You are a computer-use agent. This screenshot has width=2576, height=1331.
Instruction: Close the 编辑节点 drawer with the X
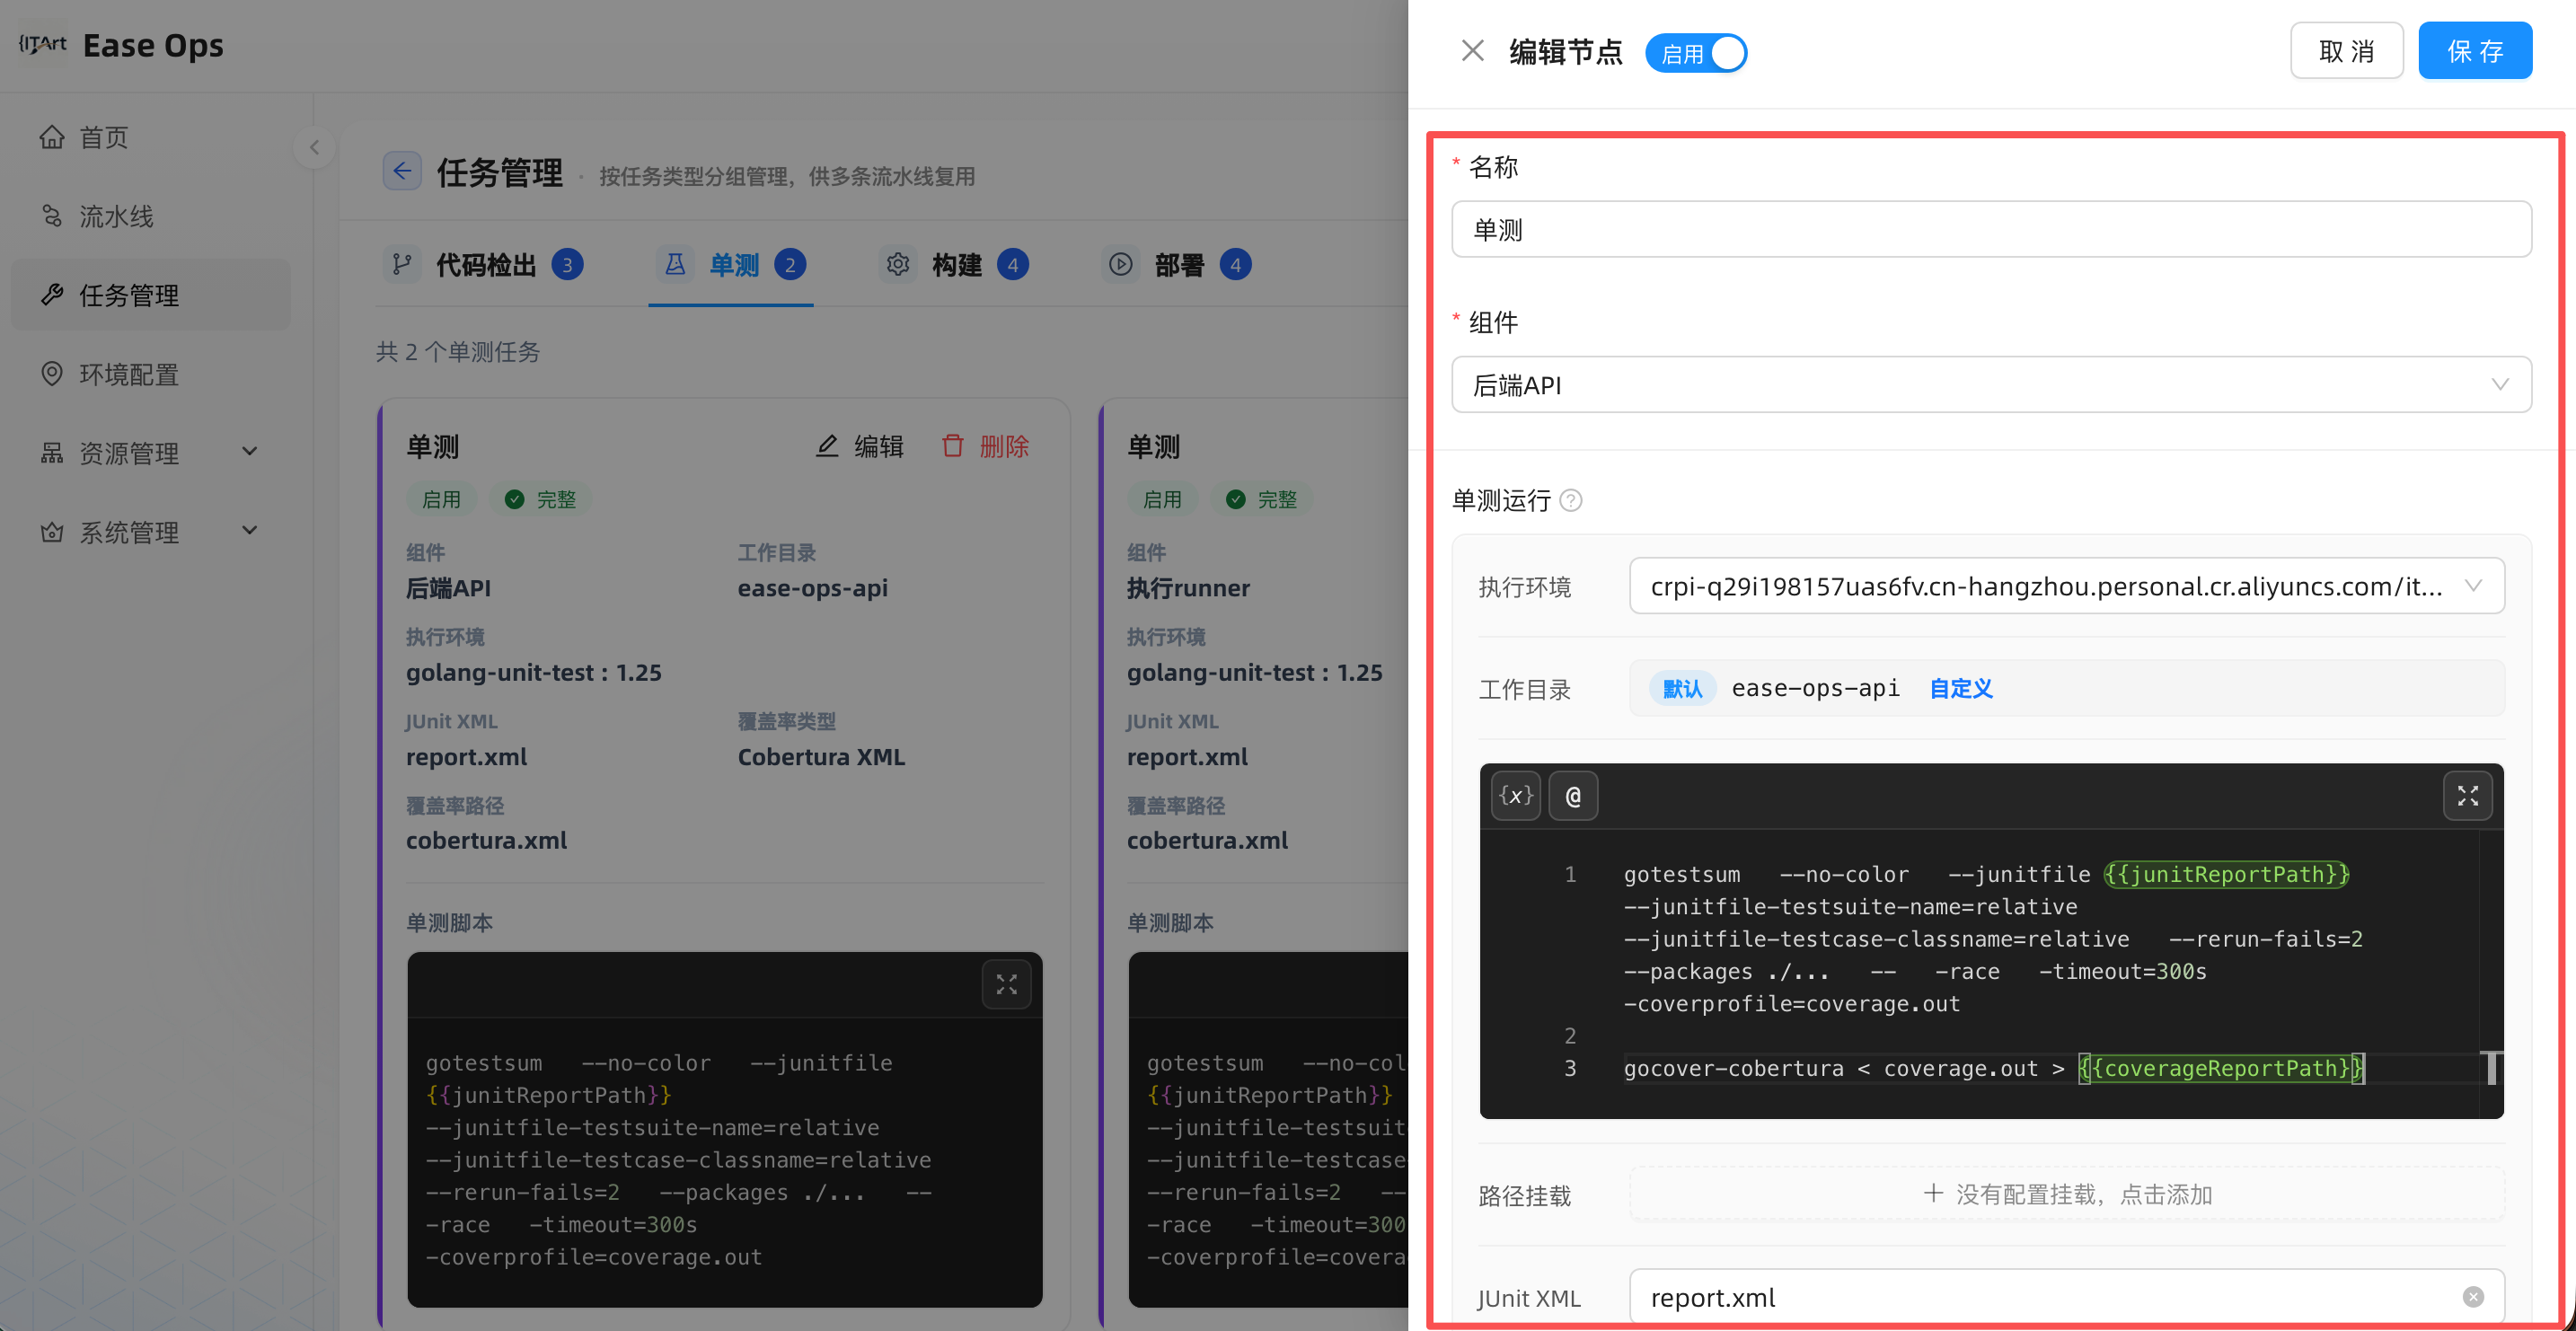[1472, 51]
